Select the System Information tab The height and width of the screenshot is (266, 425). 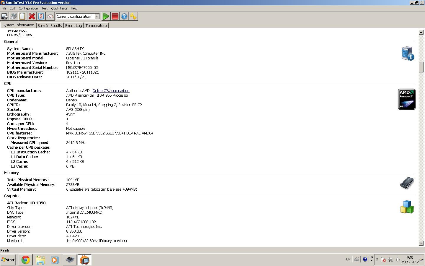pyautogui.click(x=18, y=25)
